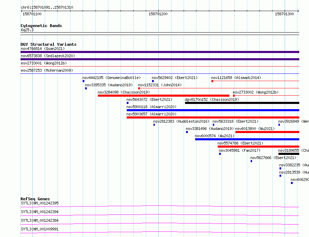
Task: Click the blue marker under nsv3045981
Action: coord(220,154)
